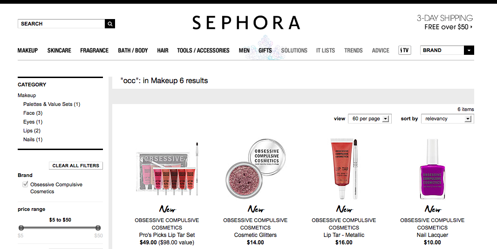Viewport: 497px width, 249px height.
Task: Click CLEAR ALL FILTERS button
Action: [x=76, y=165]
